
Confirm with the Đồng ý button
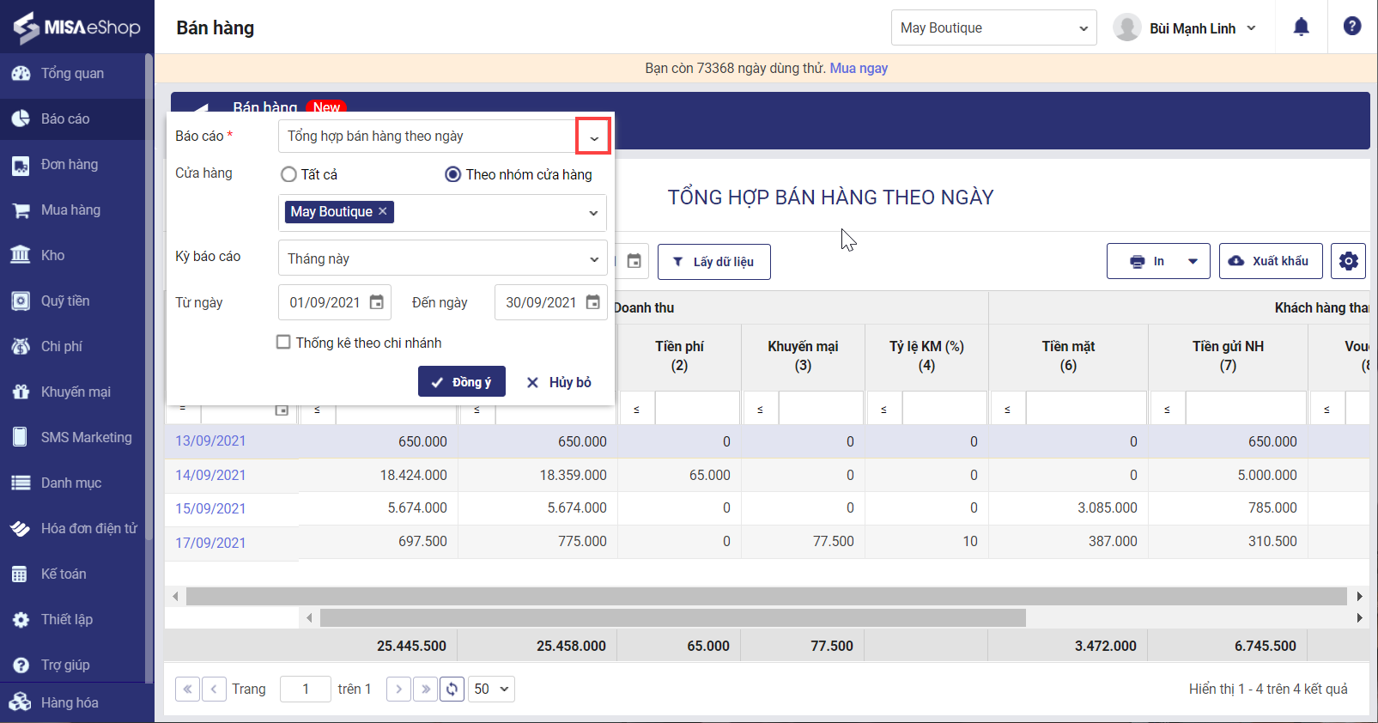tap(462, 382)
